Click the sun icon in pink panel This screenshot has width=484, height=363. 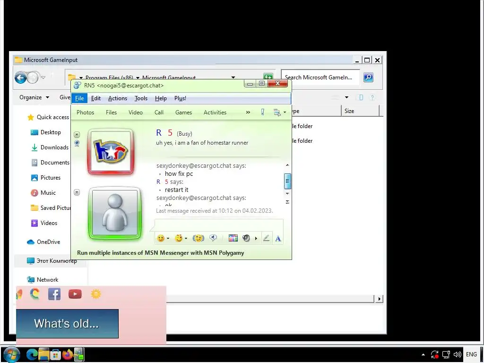click(x=96, y=294)
